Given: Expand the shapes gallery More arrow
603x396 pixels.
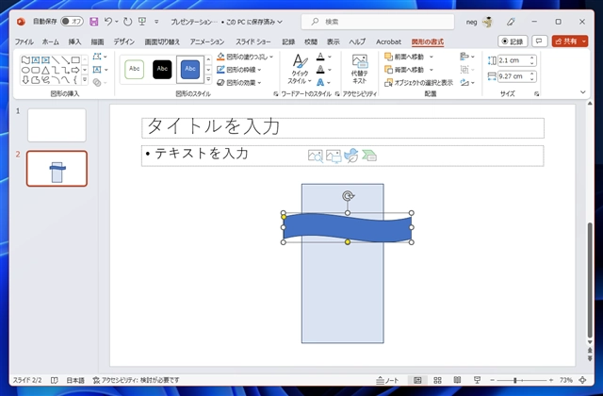Looking at the screenshot, I should [x=85, y=80].
